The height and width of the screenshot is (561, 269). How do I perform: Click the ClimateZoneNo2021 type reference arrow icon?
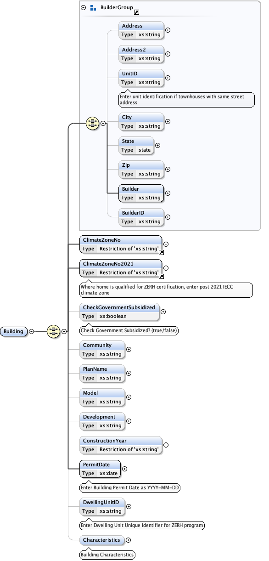point(161,276)
